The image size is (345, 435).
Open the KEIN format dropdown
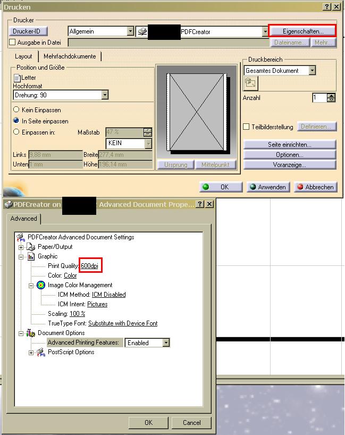pos(148,144)
